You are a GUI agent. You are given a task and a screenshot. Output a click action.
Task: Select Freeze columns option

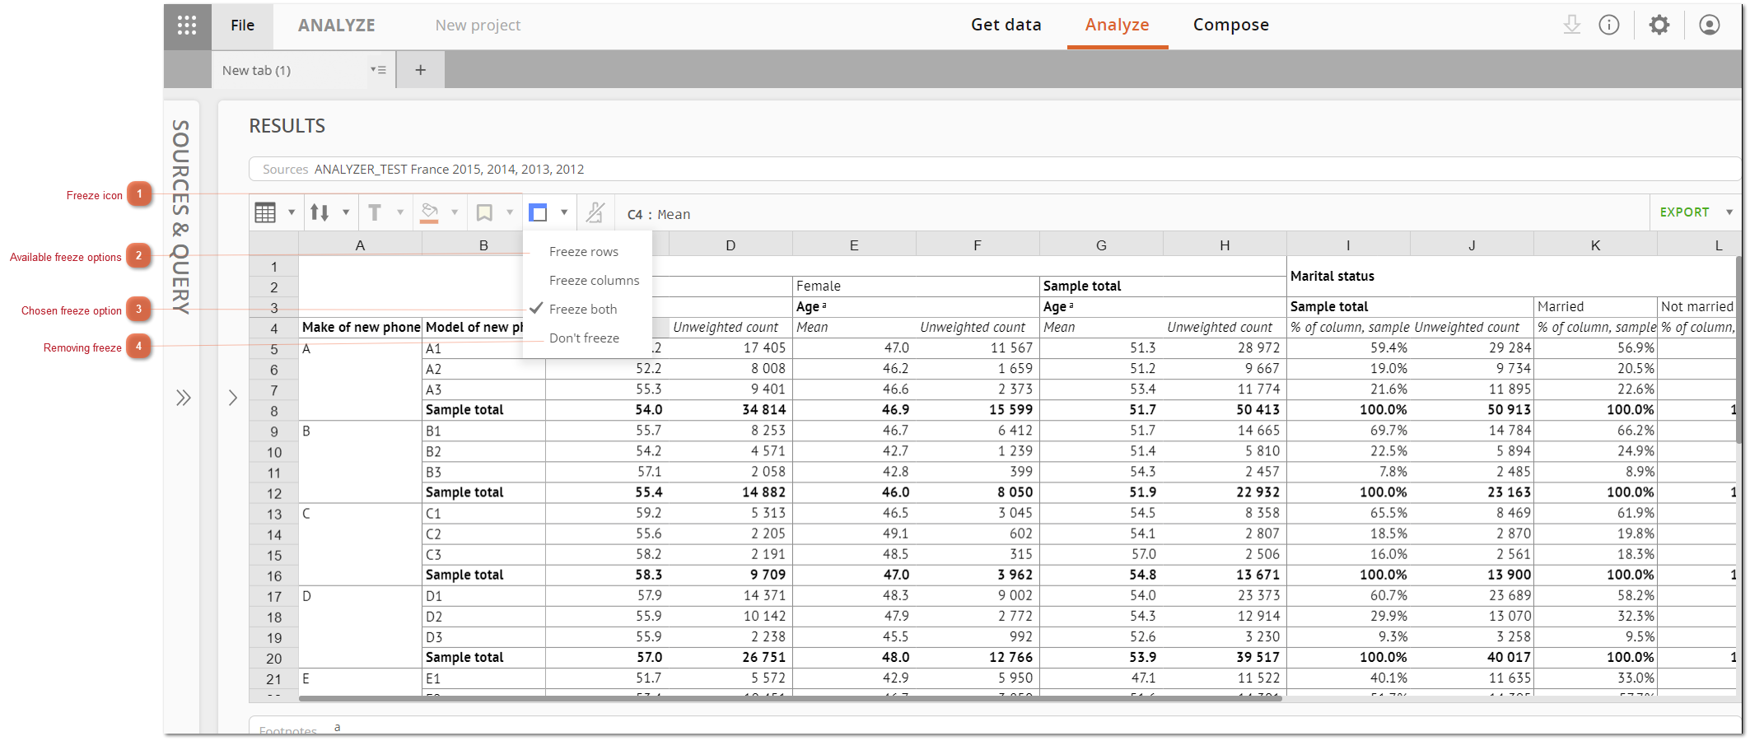(x=594, y=281)
